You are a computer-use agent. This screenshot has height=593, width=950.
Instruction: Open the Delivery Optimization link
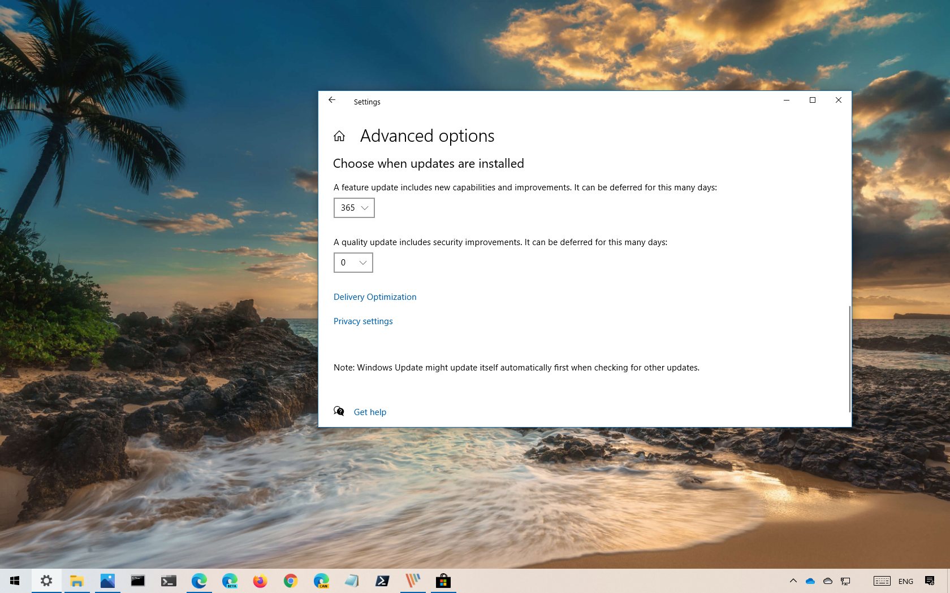click(x=374, y=297)
